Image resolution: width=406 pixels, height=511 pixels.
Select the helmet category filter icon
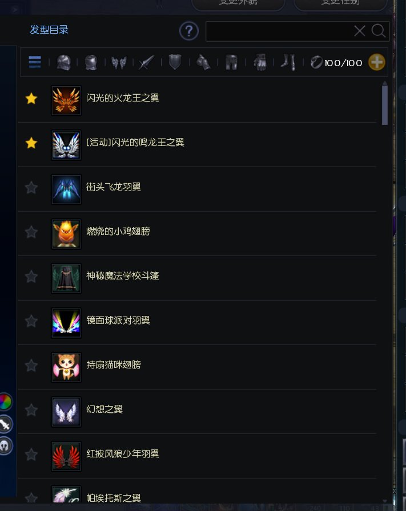63,62
